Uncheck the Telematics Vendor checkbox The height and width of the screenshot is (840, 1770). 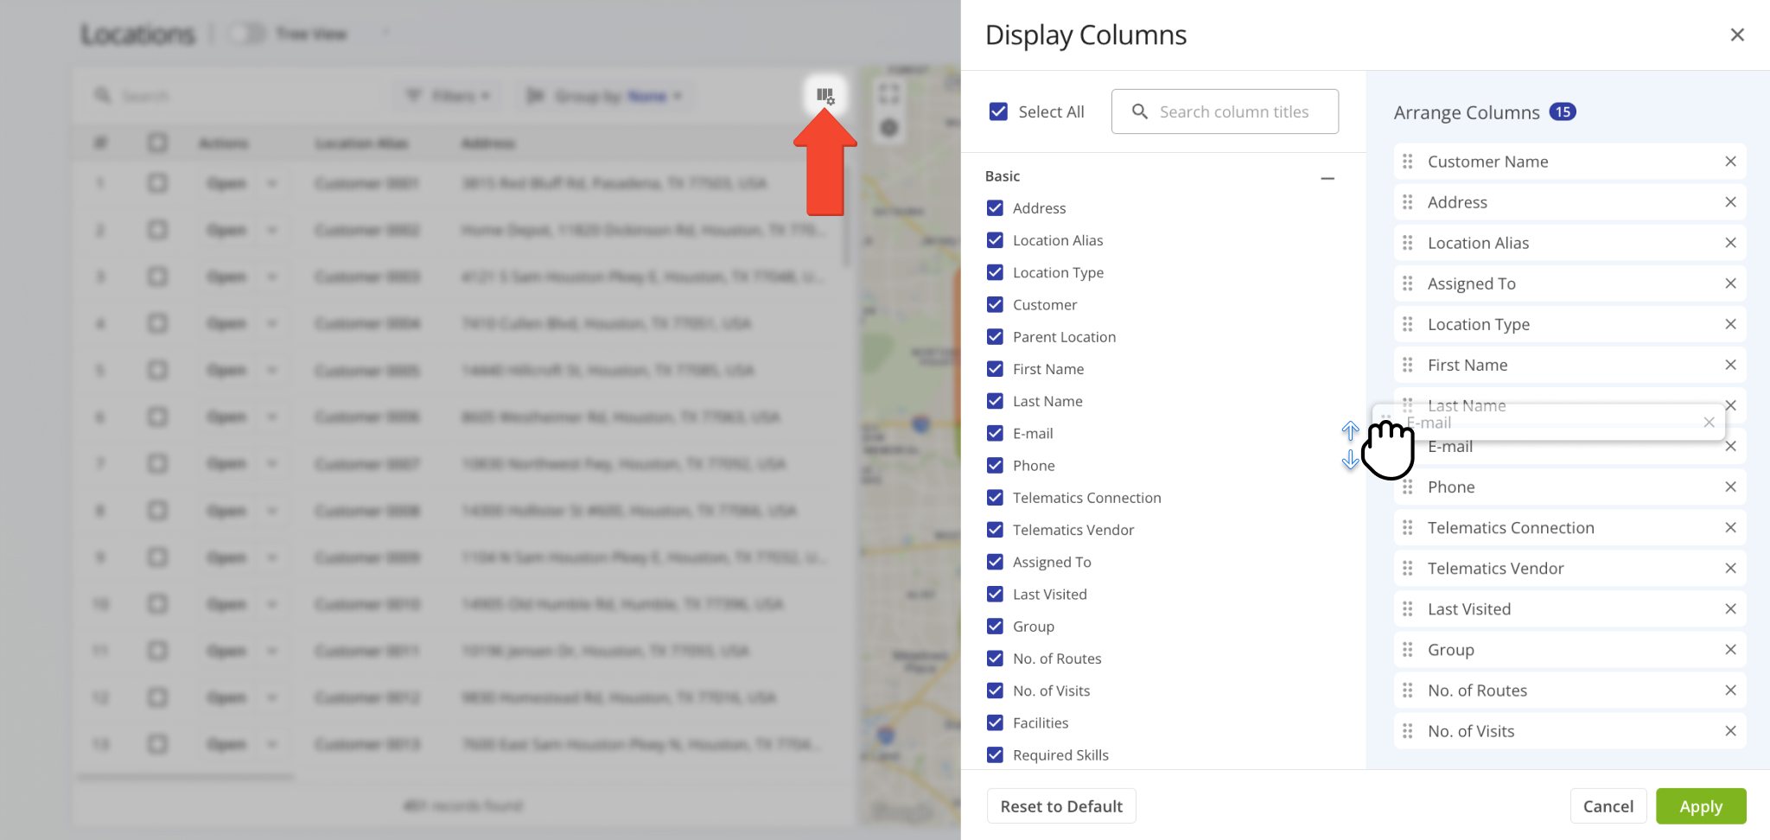click(995, 530)
